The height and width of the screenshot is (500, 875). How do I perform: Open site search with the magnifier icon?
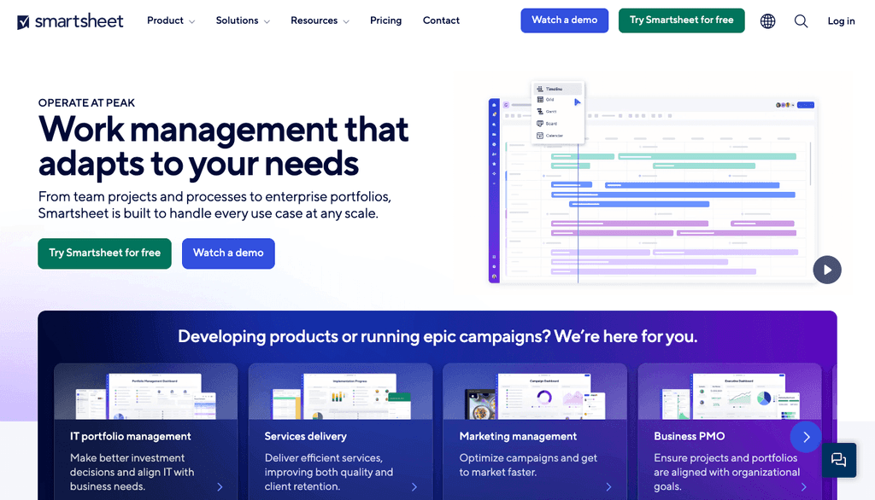(x=801, y=20)
